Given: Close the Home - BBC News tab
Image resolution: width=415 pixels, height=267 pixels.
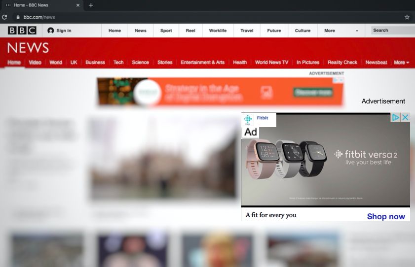Looking at the screenshot, I should (78, 5).
